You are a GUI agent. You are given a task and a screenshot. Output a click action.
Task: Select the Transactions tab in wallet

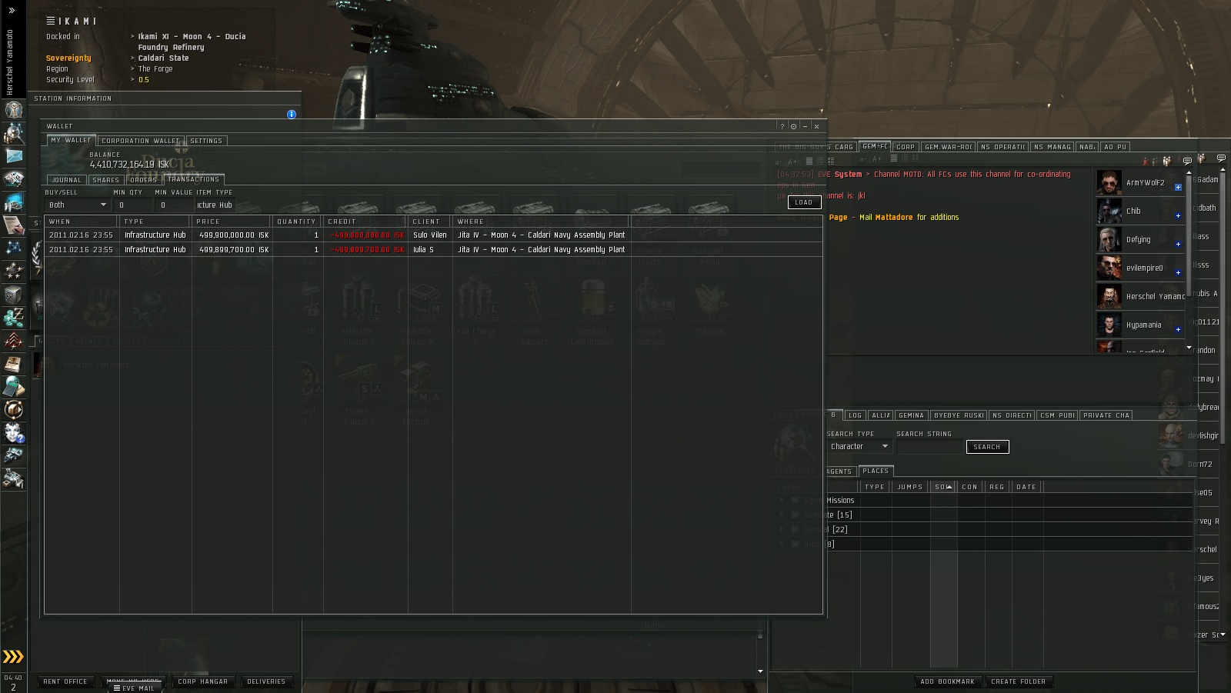click(194, 179)
